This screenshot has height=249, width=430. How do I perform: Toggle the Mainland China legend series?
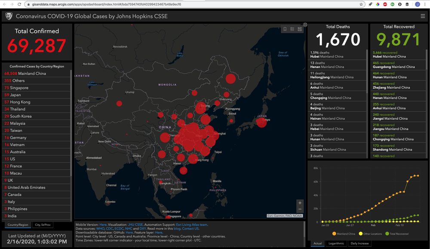pos(343,234)
